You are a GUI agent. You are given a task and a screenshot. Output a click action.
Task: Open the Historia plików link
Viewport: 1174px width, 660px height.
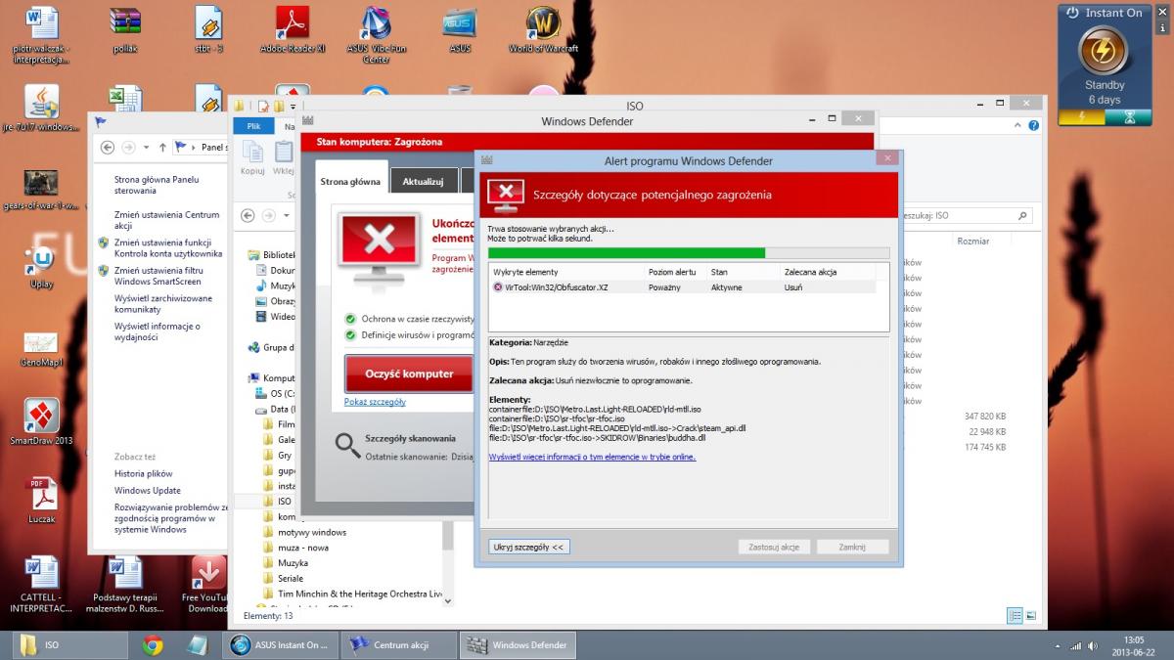click(x=143, y=474)
